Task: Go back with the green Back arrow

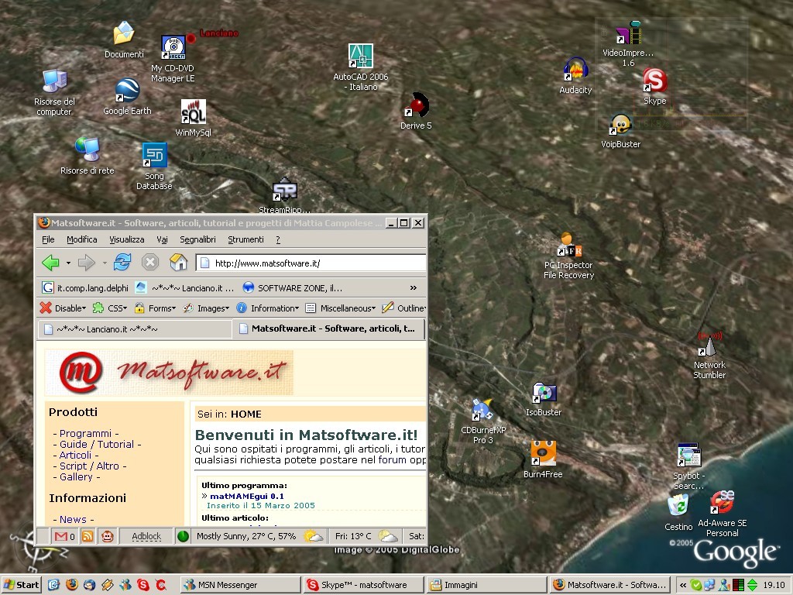Action: point(50,263)
